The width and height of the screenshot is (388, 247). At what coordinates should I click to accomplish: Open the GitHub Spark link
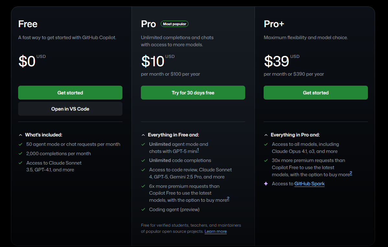click(x=309, y=184)
